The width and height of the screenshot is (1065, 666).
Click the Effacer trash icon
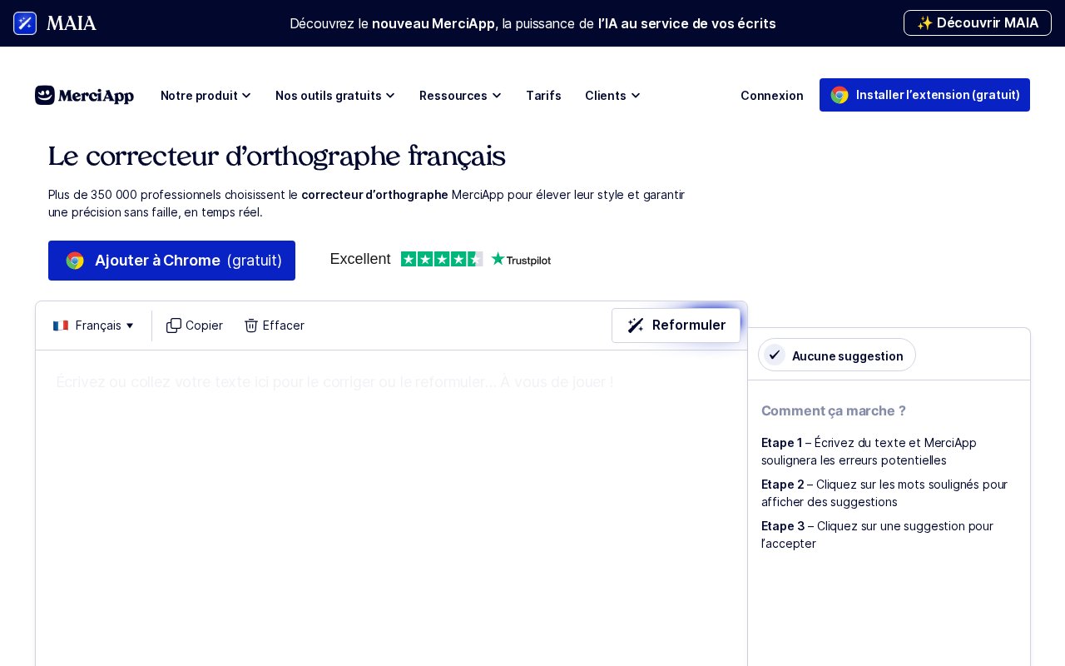point(251,326)
